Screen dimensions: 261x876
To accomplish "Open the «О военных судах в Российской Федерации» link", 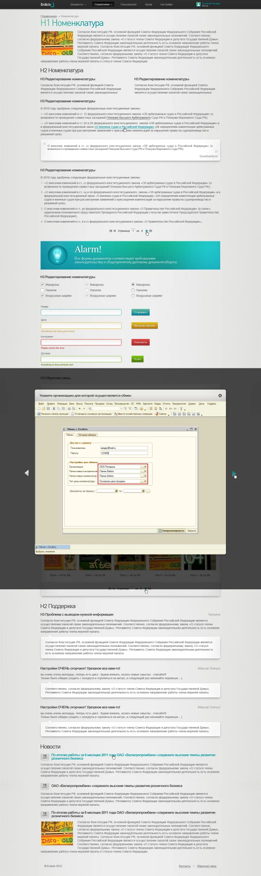I will tap(124, 127).
